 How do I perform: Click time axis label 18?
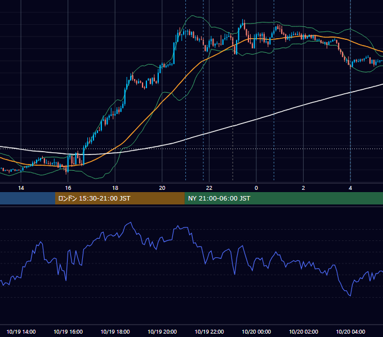[115, 188]
